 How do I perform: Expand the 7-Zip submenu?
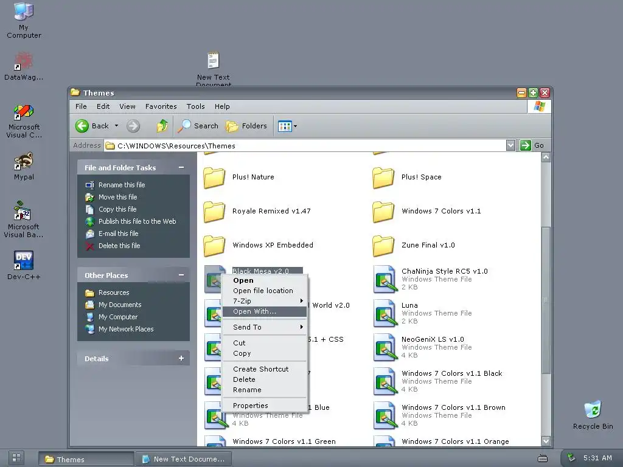pos(265,301)
